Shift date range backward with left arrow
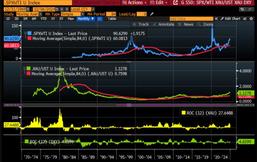257x162 pixels. (61, 9)
